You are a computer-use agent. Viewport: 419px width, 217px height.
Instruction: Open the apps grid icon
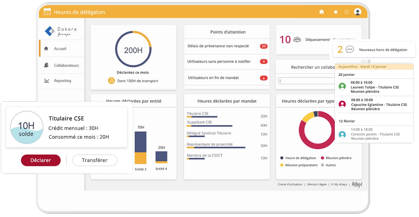coord(347,12)
